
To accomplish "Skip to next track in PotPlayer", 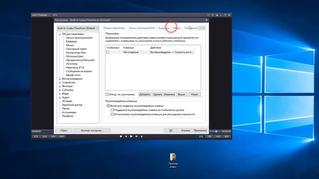I will 137,136.
